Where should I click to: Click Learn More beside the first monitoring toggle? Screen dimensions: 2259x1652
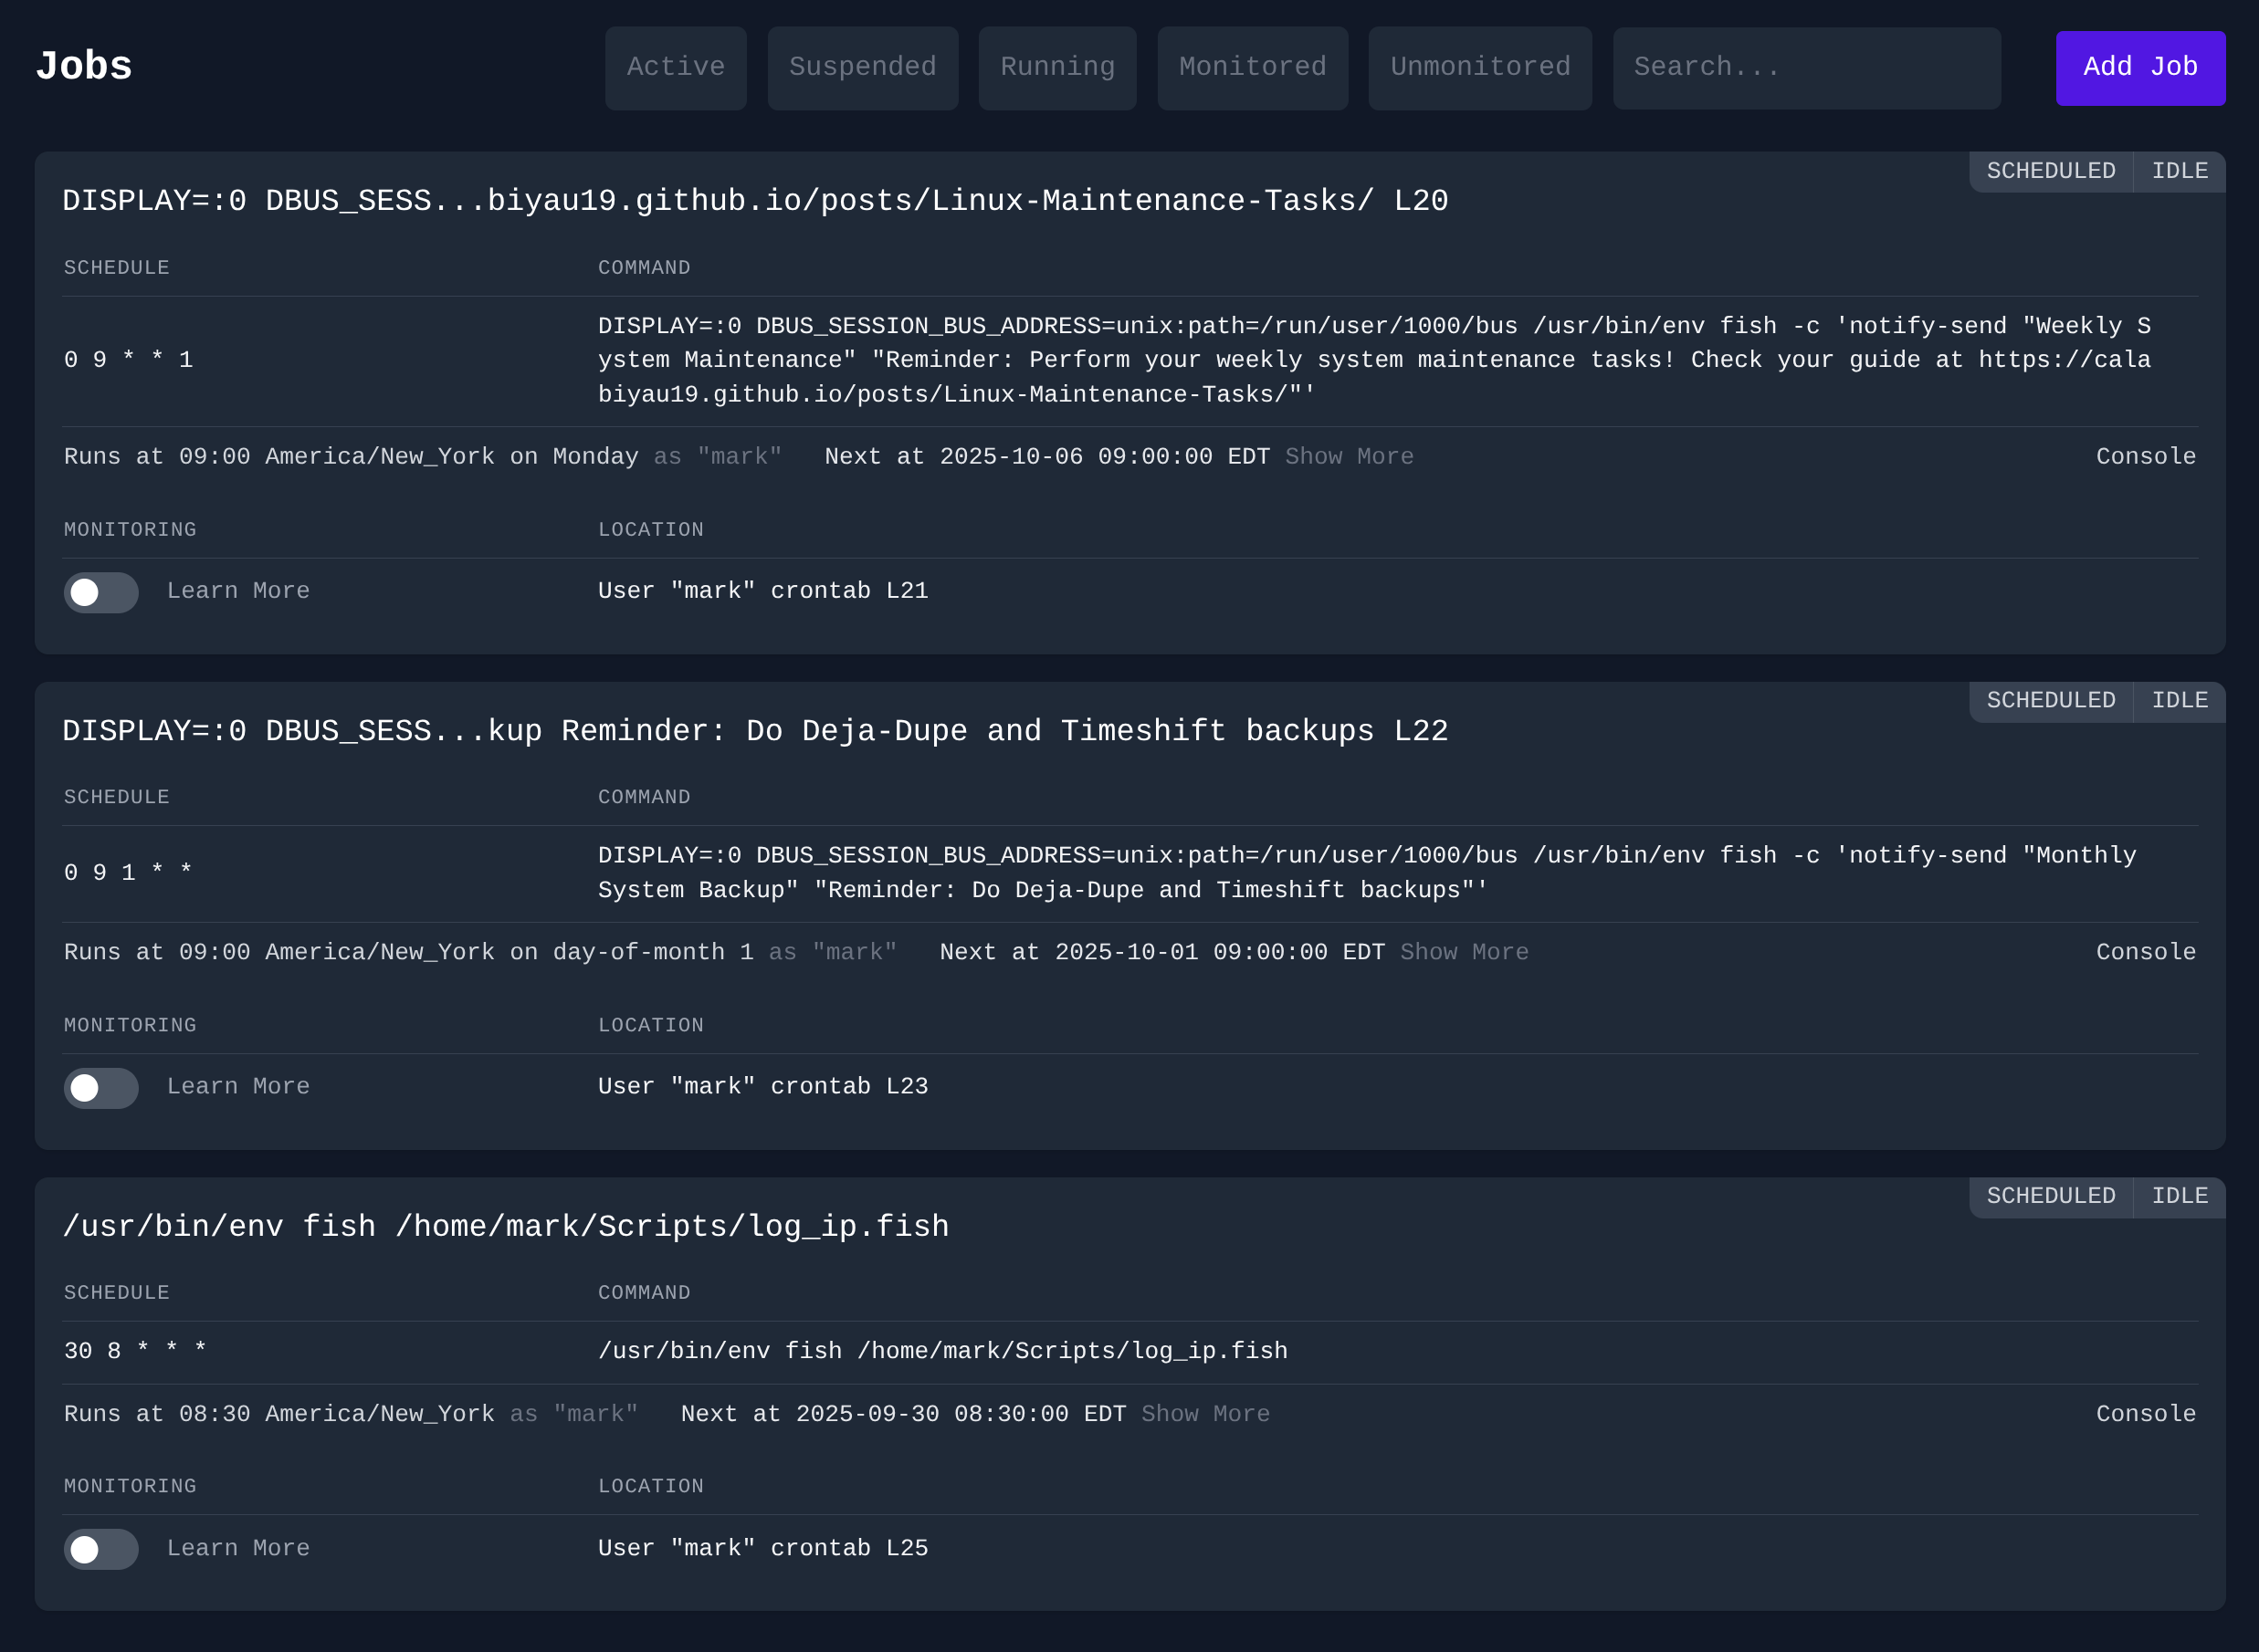point(238,591)
